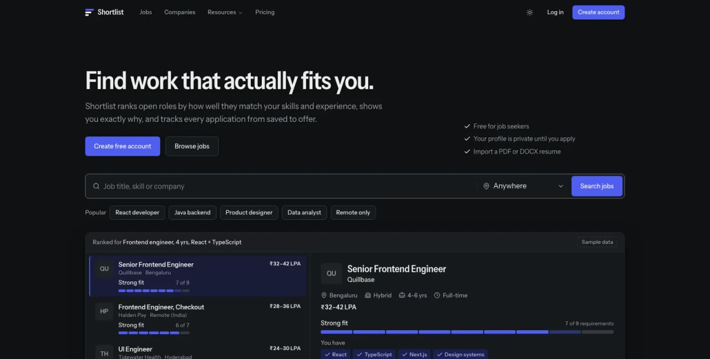Viewport: 710px width, 359px height.
Task: Click the Full-time clock icon
Action: [x=437, y=295]
